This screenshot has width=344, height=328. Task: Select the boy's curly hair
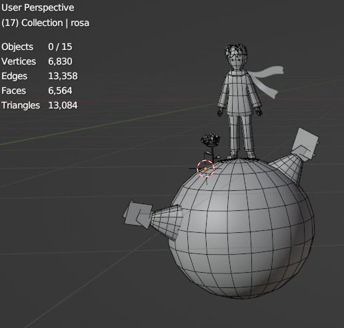[x=236, y=50]
